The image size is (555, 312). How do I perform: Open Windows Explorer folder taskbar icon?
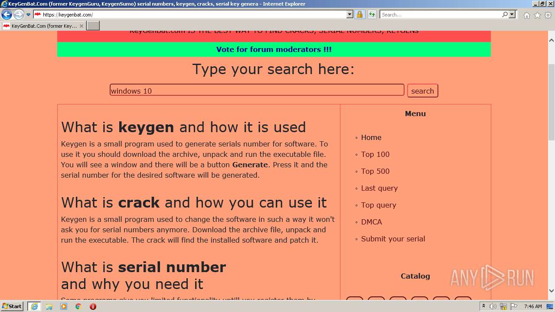point(49,306)
